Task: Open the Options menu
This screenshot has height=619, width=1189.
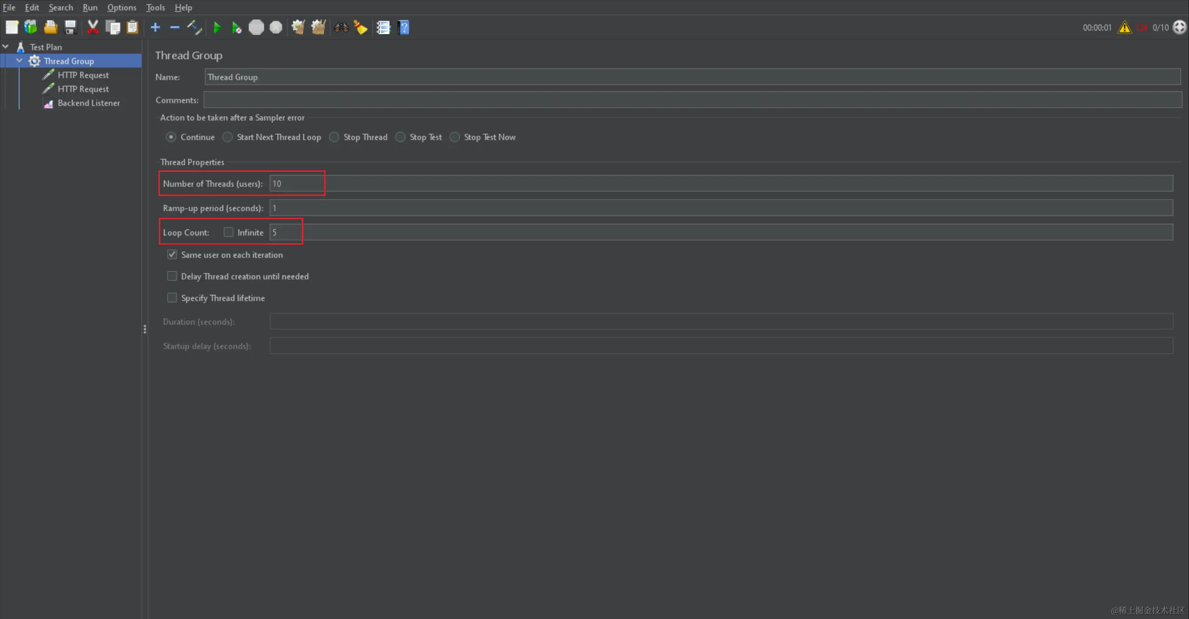Action: click(x=121, y=7)
